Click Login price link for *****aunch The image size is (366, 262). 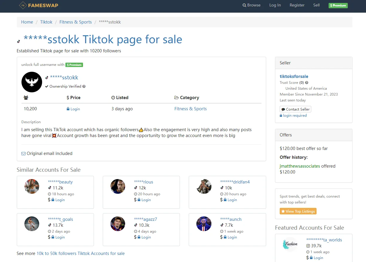(232, 237)
